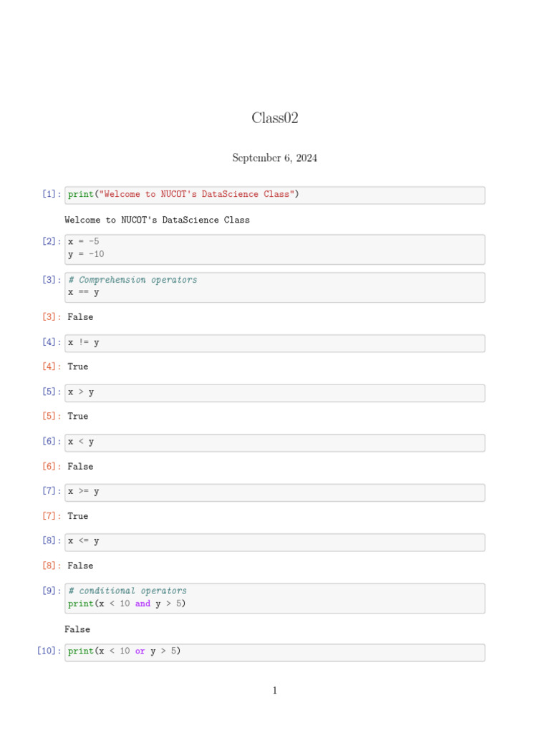Viewport: 550px width, 733px height.
Task: Click the False output labeled [6]
Action: coord(80,466)
